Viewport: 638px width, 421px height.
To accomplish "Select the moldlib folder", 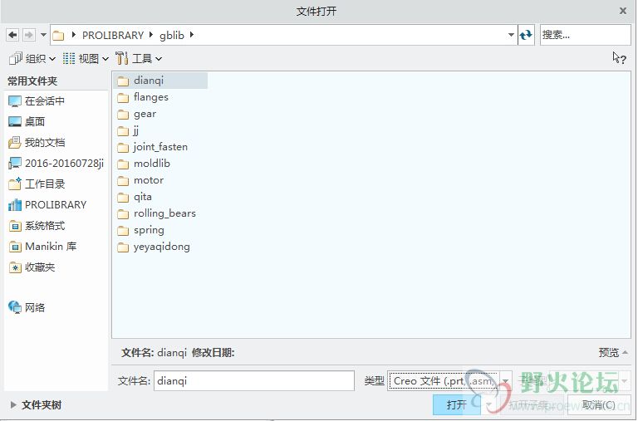I will tap(143, 164).
